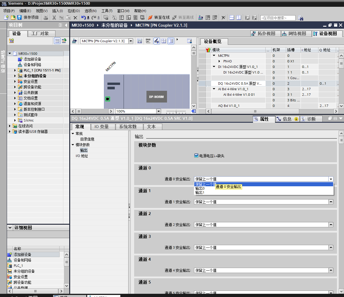Open 通道 1 安全输出 dropdown

(x=331, y=202)
